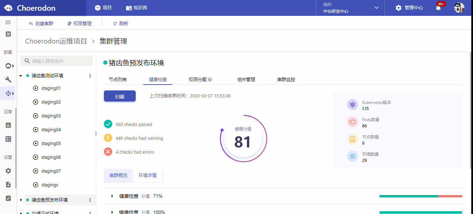The image size is (473, 214).
Task: Click the 4 checks had errors text
Action: [135, 152]
